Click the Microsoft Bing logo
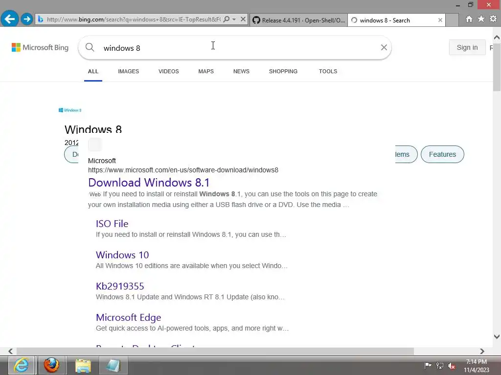Image resolution: width=501 pixels, height=375 pixels. (x=40, y=47)
